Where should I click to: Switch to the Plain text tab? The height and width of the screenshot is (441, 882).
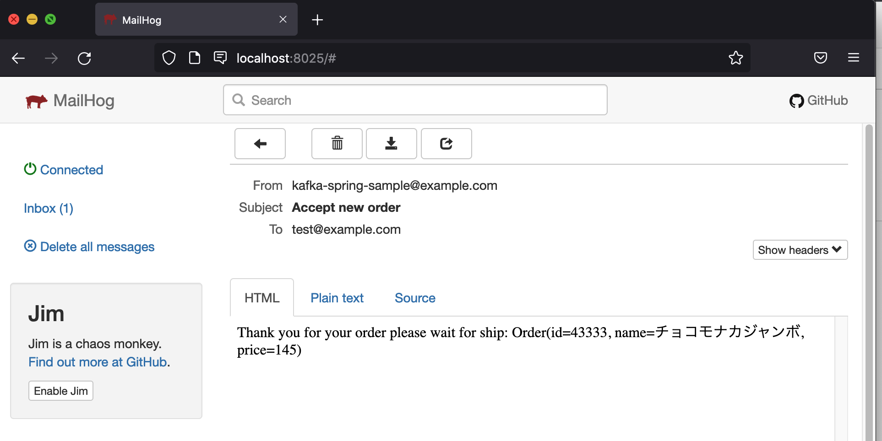337,298
